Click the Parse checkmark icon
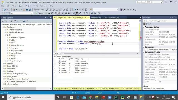 click(49, 13)
